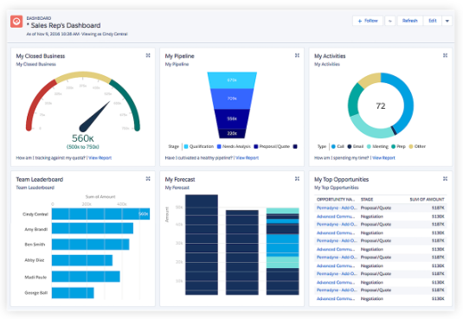Click the Meeting legend swatch

coord(369,146)
